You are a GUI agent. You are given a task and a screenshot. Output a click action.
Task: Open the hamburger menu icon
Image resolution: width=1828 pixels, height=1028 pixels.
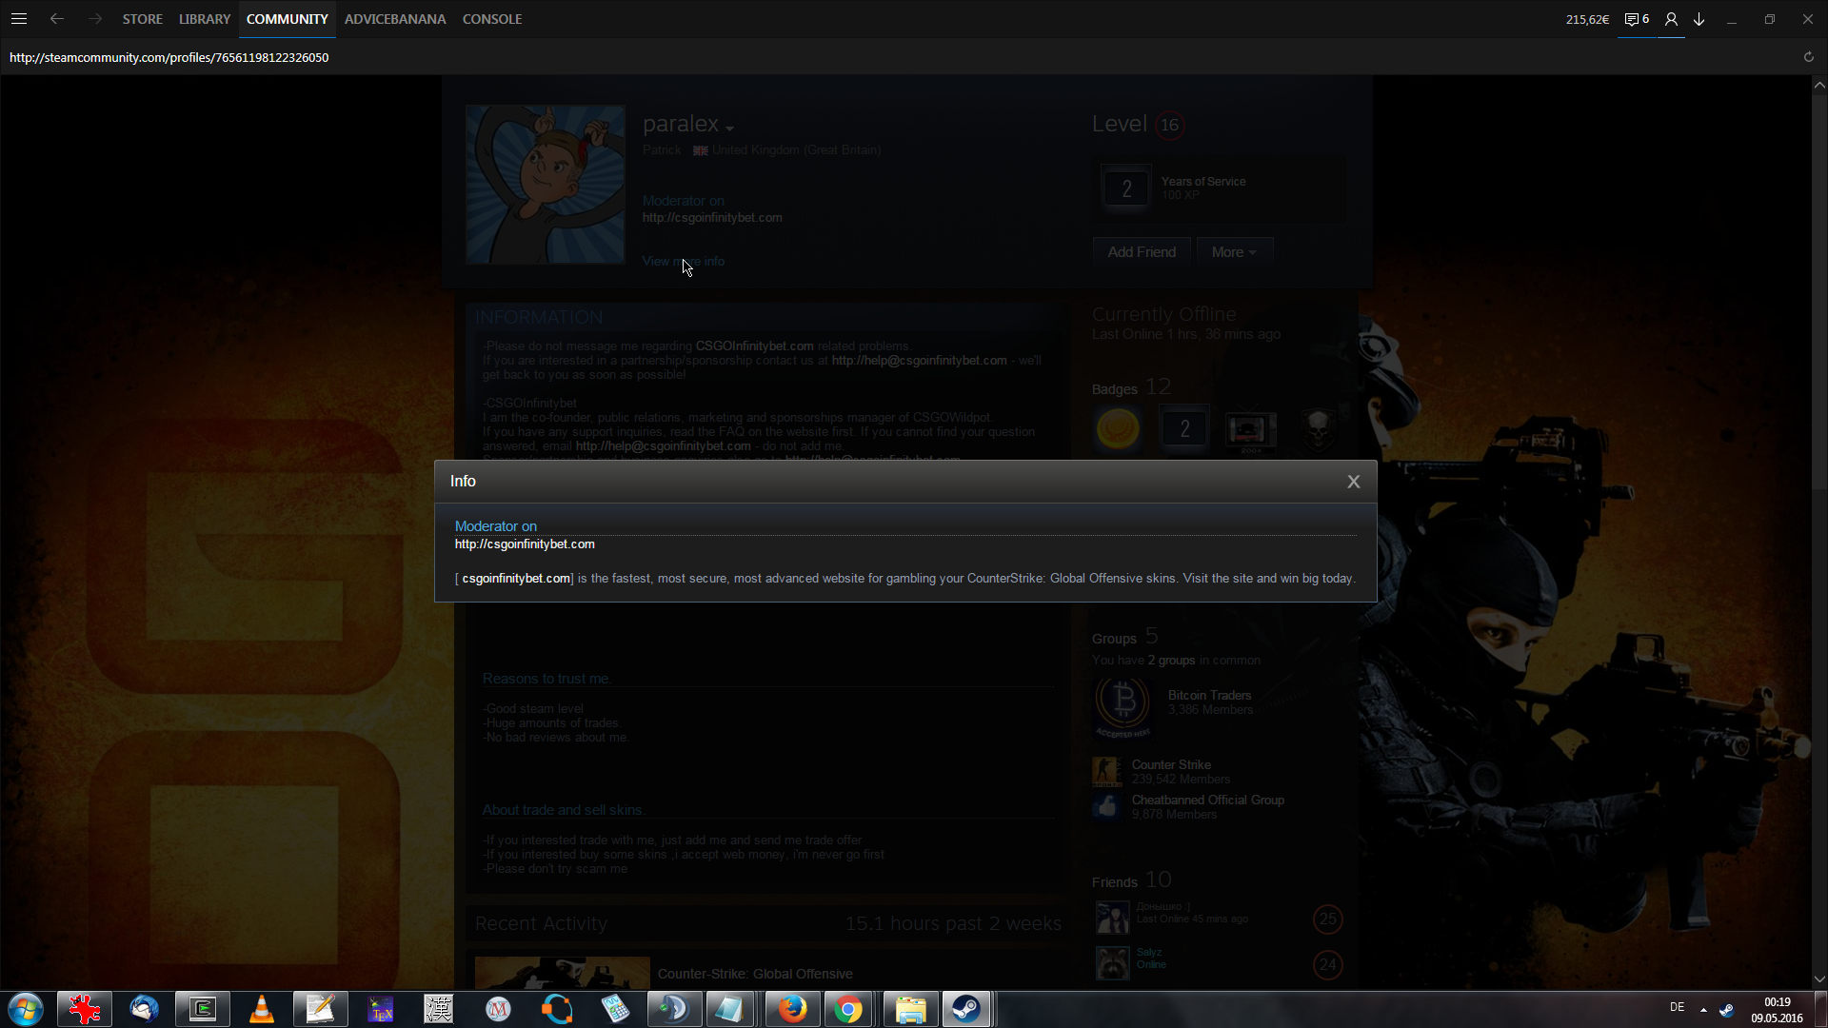pos(19,19)
